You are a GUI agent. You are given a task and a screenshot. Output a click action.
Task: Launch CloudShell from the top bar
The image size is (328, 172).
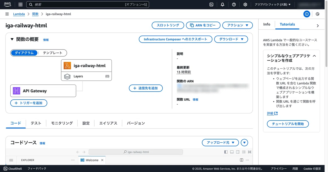(x=211, y=4)
